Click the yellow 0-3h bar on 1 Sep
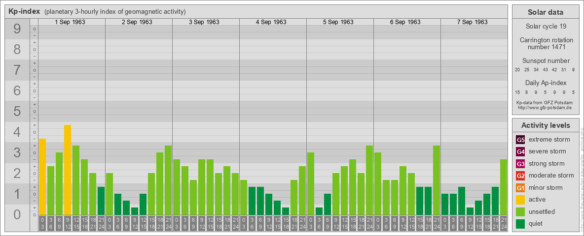Viewport: 584px width, 236px height. pyautogui.click(x=42, y=177)
